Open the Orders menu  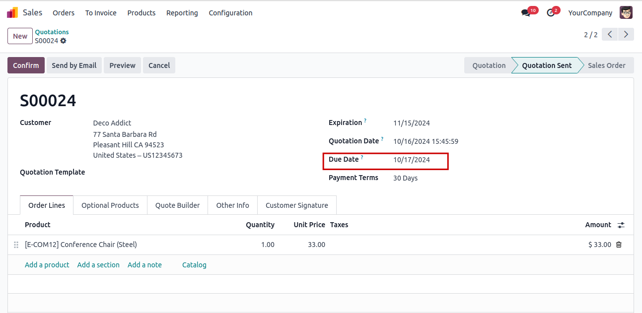click(64, 13)
